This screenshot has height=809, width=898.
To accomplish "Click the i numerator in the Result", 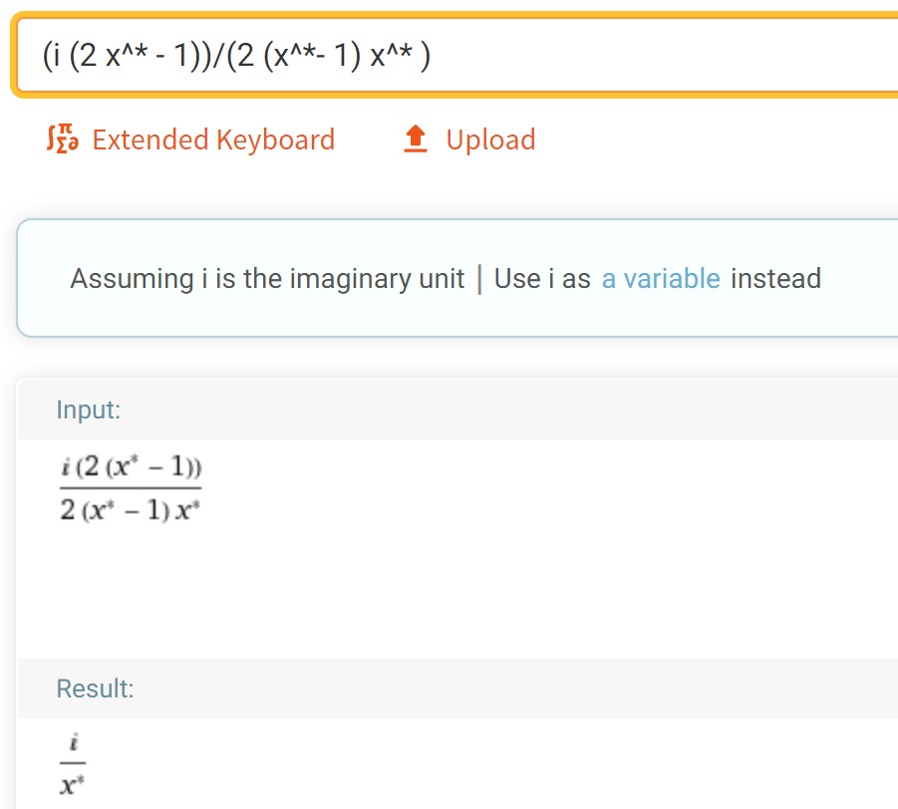I will (x=74, y=742).
